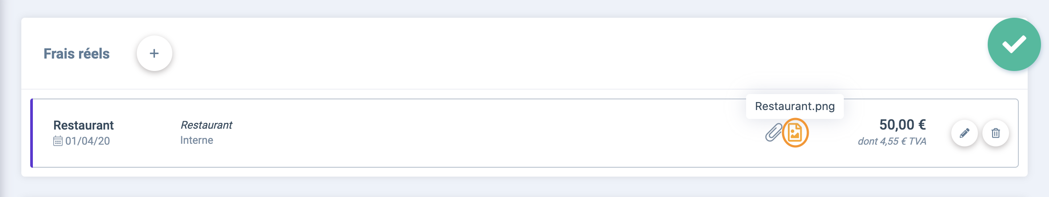
Task: Click the purple left edge of expense row
Action: click(x=32, y=133)
